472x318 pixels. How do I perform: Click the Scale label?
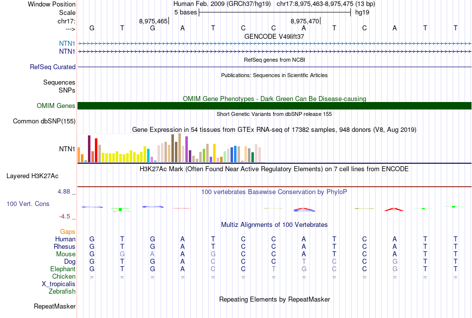[x=67, y=12]
